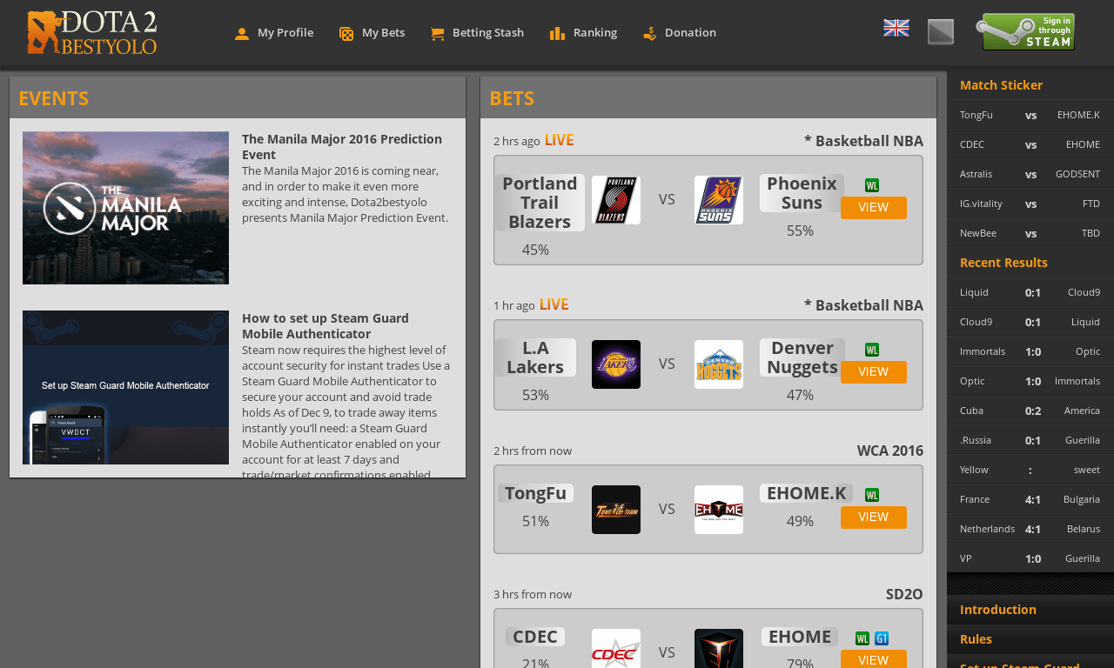Open France 4:1 Bulgaria recent result
The image size is (1114, 668).
1030,499
